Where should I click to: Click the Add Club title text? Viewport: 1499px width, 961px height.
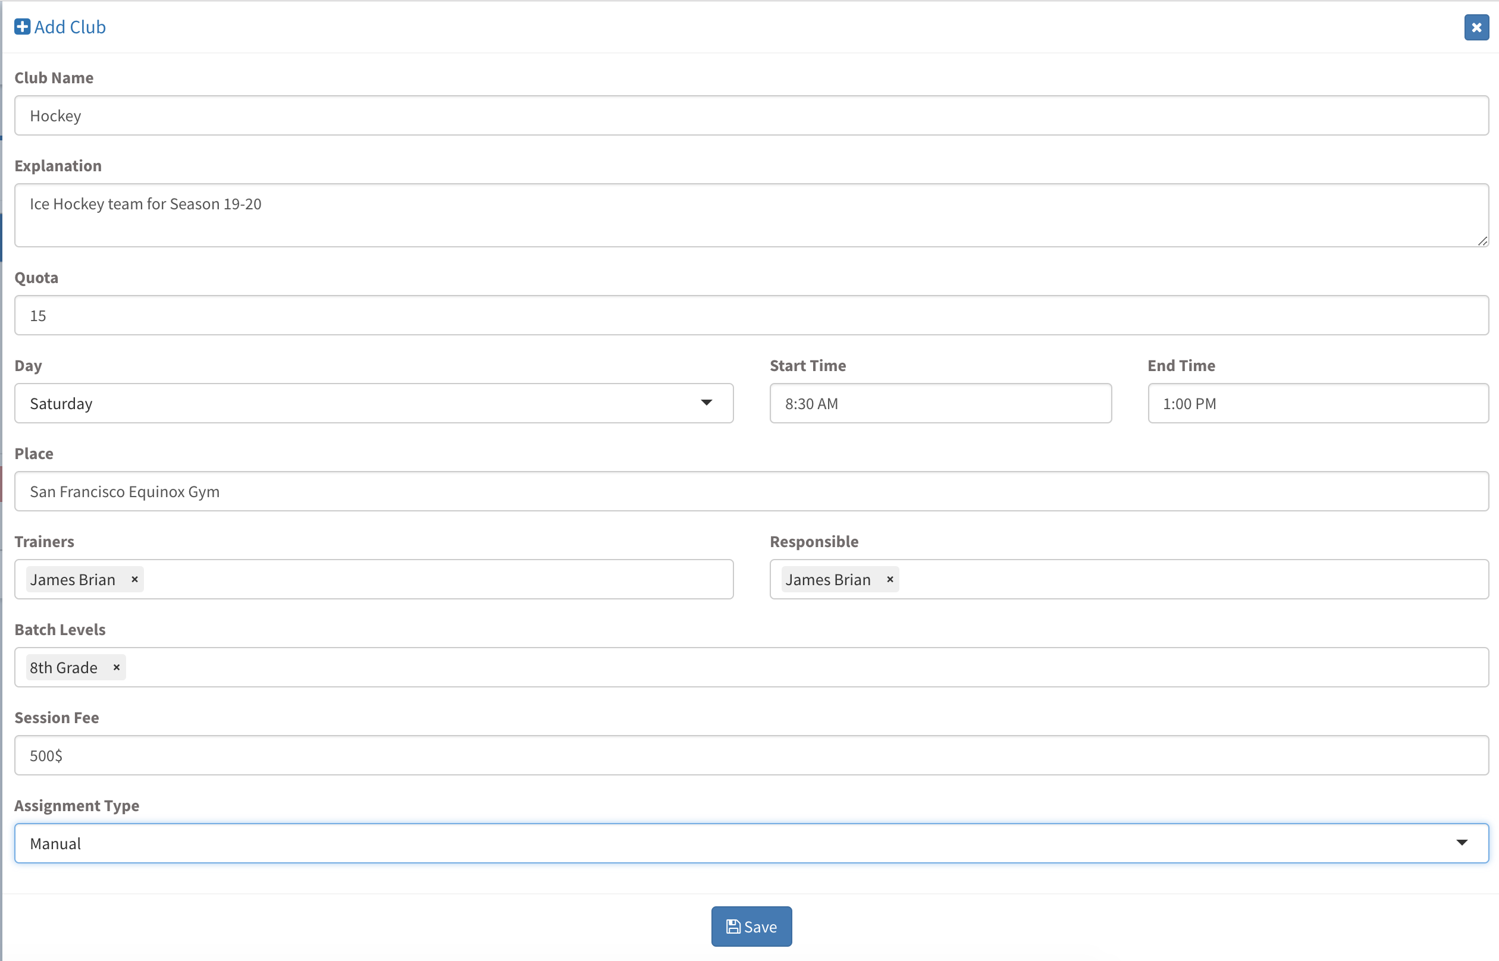click(x=70, y=27)
